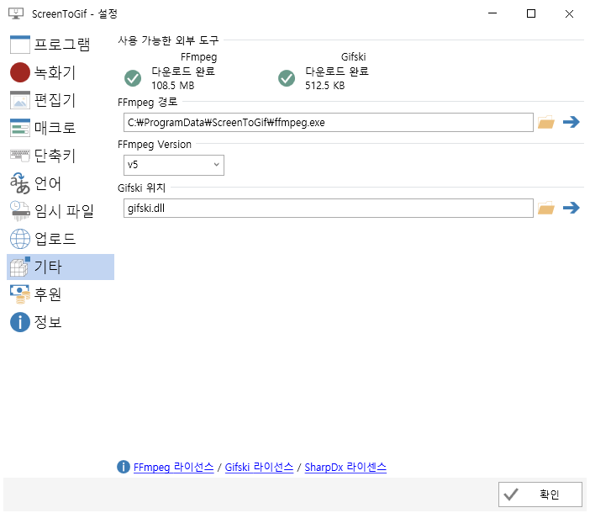
Task: Select 업로드 in the sidebar
Action: point(61,239)
